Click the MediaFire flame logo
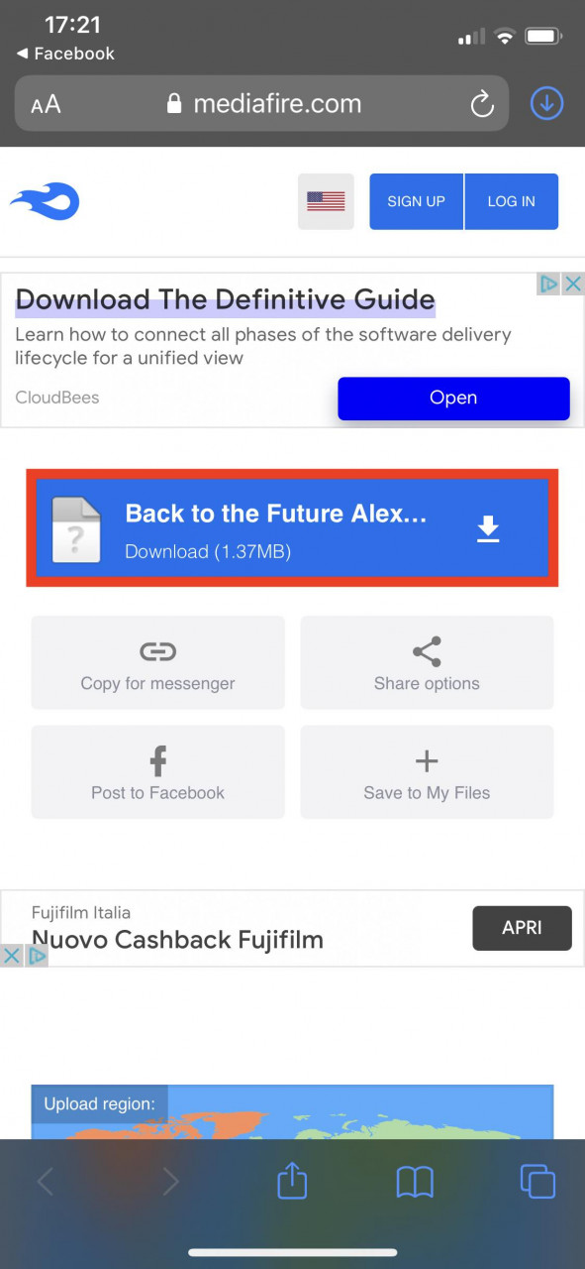 pyautogui.click(x=45, y=201)
